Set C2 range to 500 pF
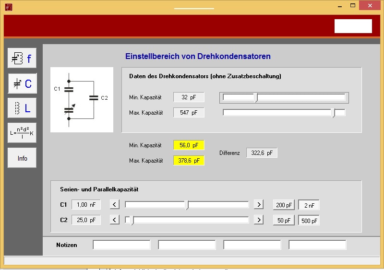Screen dimensions: 384x270 pos(309,221)
